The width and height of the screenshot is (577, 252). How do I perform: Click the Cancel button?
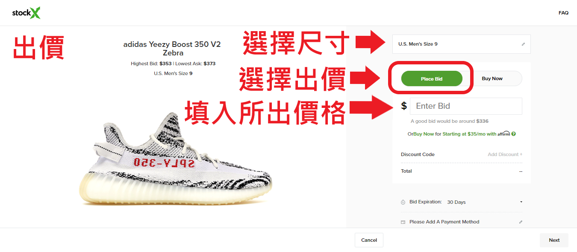click(369, 240)
